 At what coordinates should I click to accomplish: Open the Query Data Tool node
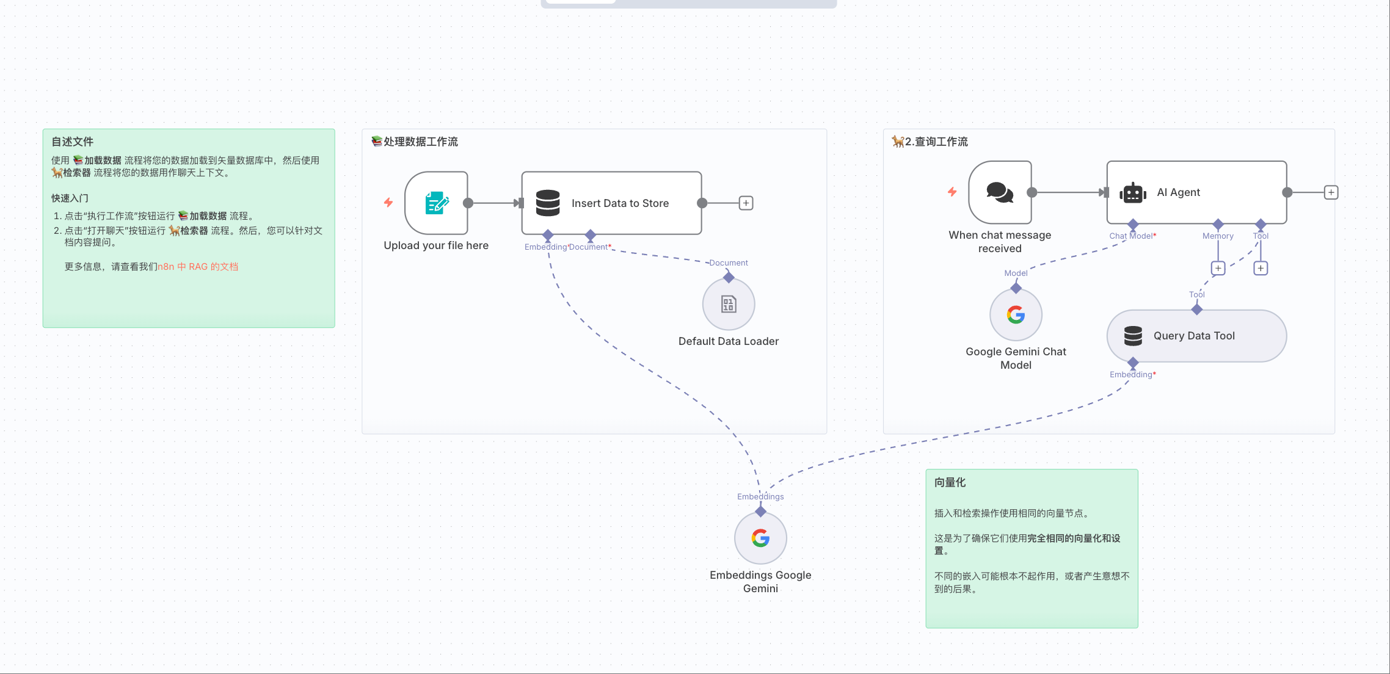1196,336
